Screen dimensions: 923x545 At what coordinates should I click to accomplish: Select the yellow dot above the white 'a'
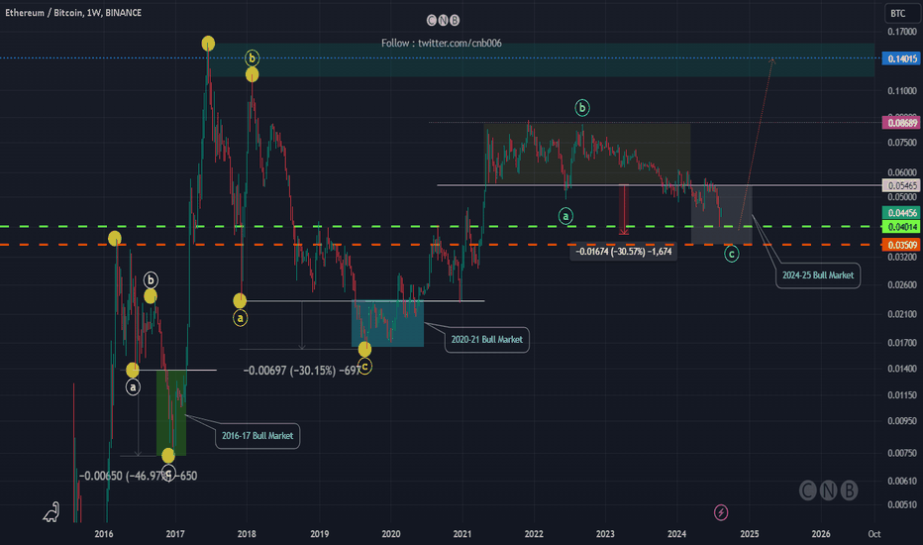point(133,370)
